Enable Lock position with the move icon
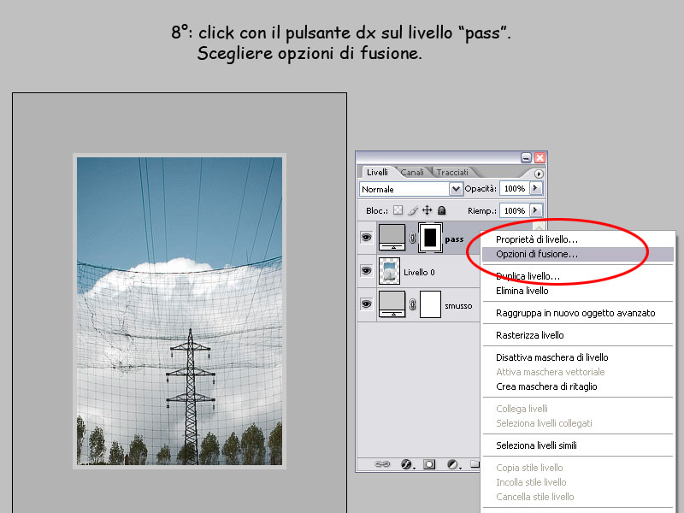The image size is (684, 513). point(427,209)
